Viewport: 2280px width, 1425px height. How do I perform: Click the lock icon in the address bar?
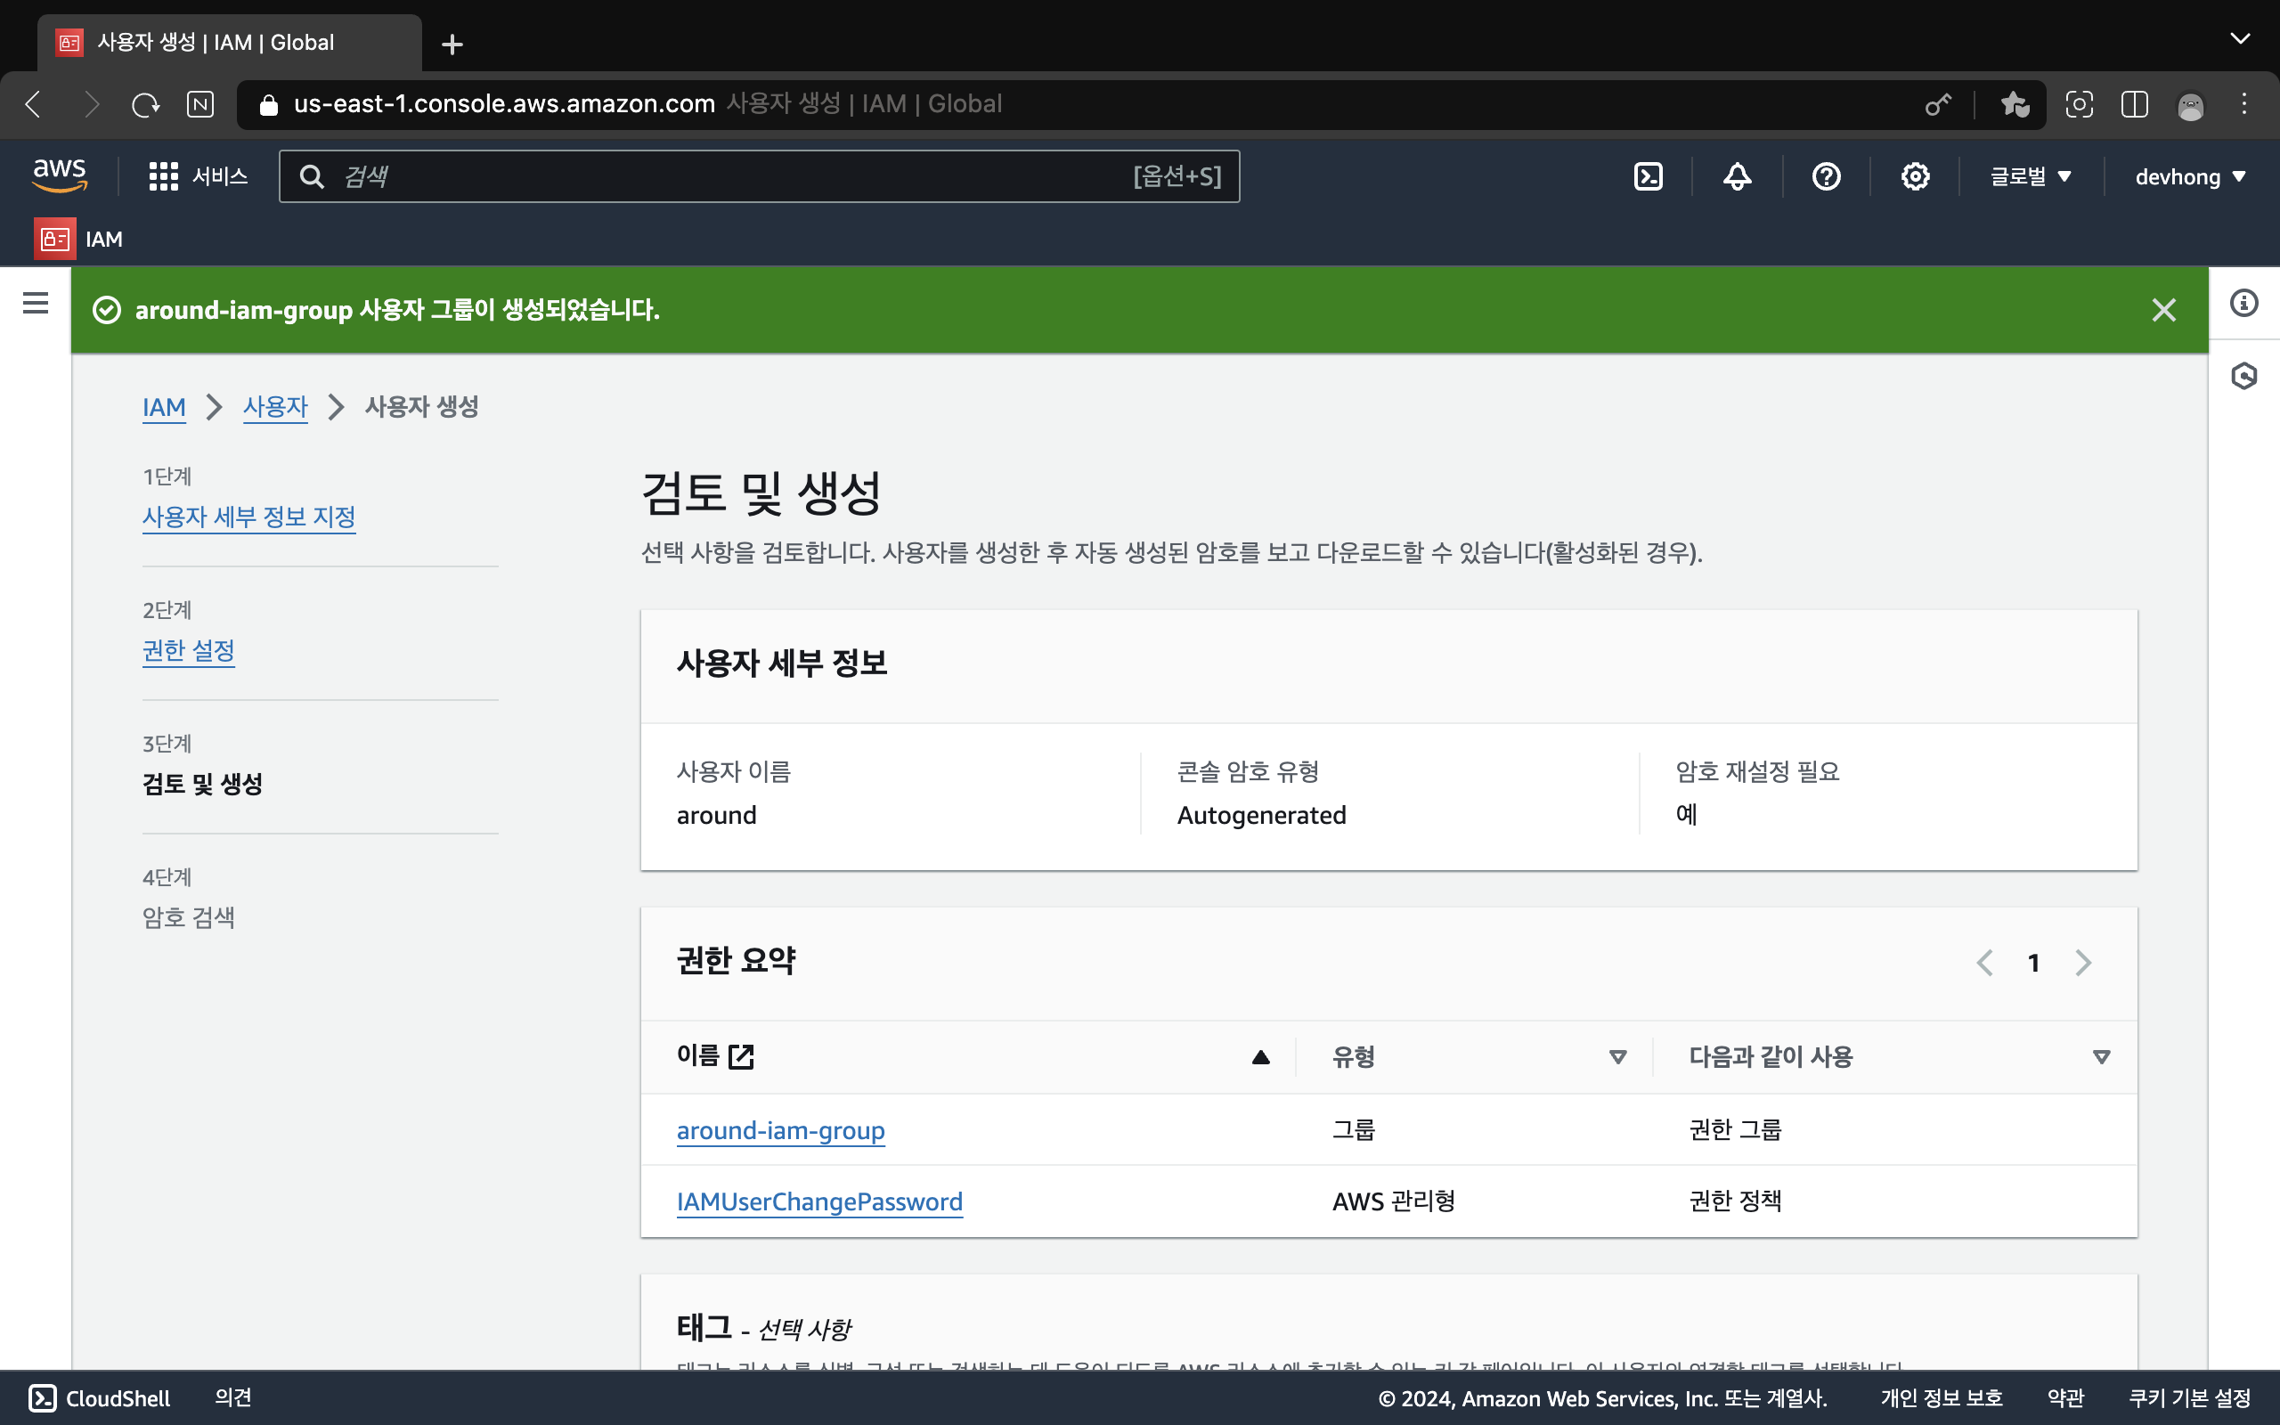[x=268, y=103]
